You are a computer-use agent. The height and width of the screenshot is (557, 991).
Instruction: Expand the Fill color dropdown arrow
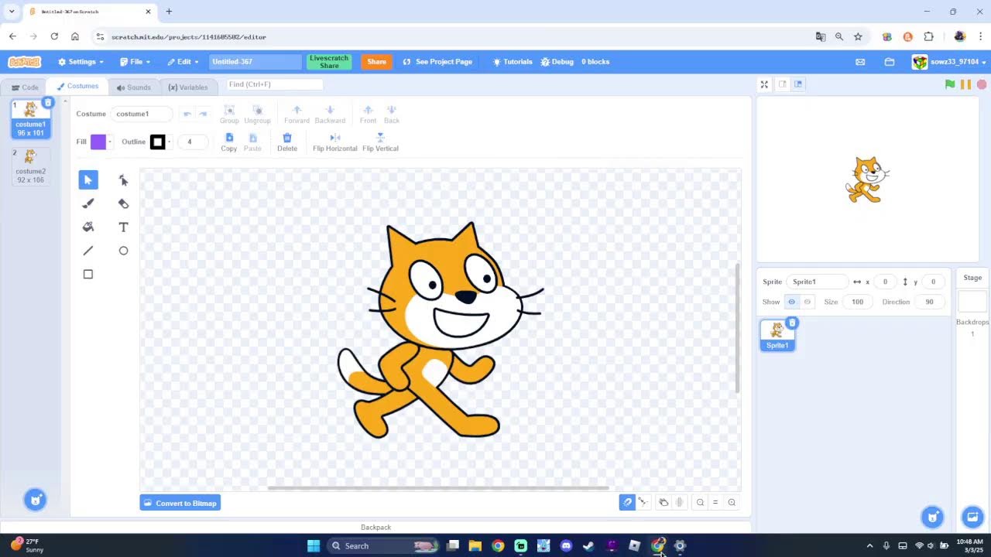[x=110, y=142]
